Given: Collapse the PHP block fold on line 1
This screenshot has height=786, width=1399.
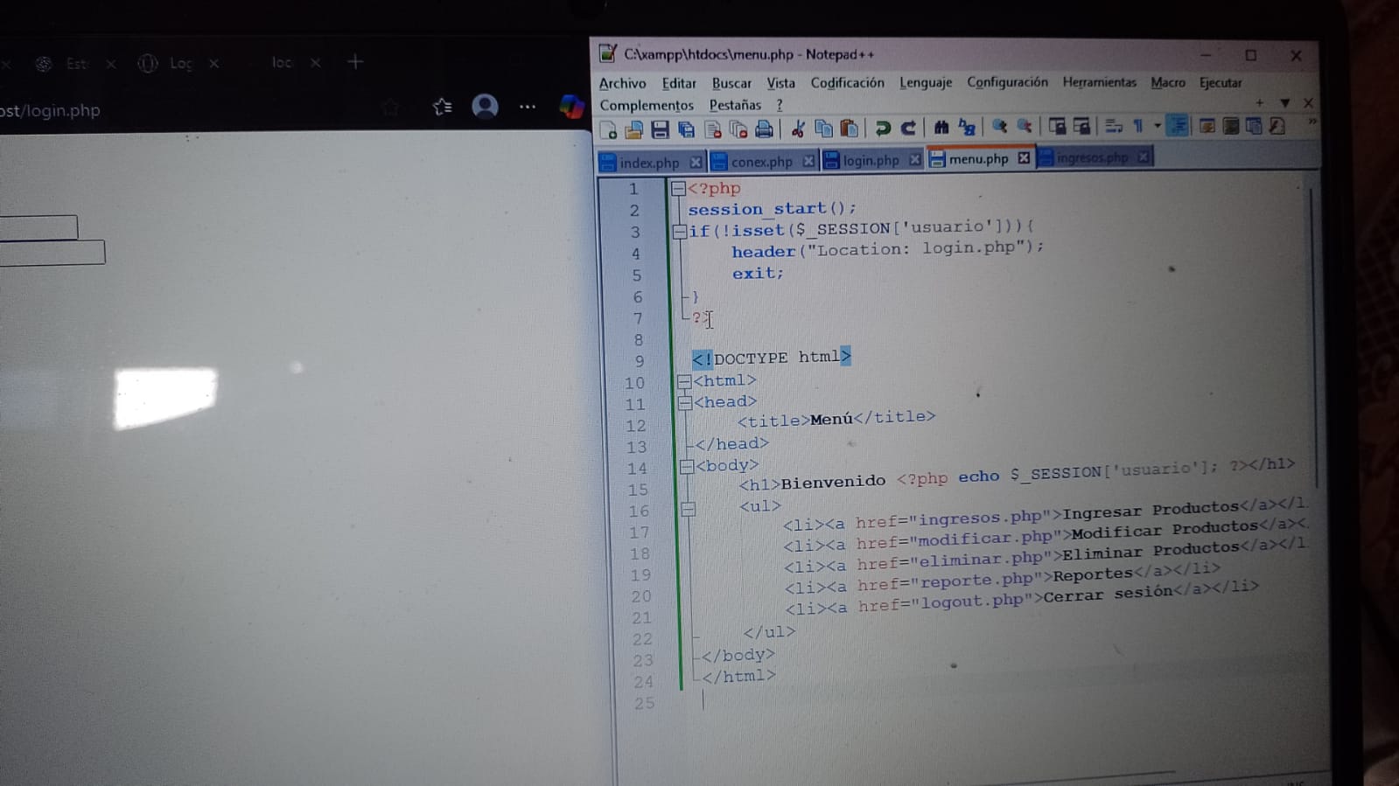Looking at the screenshot, I should pos(678,189).
